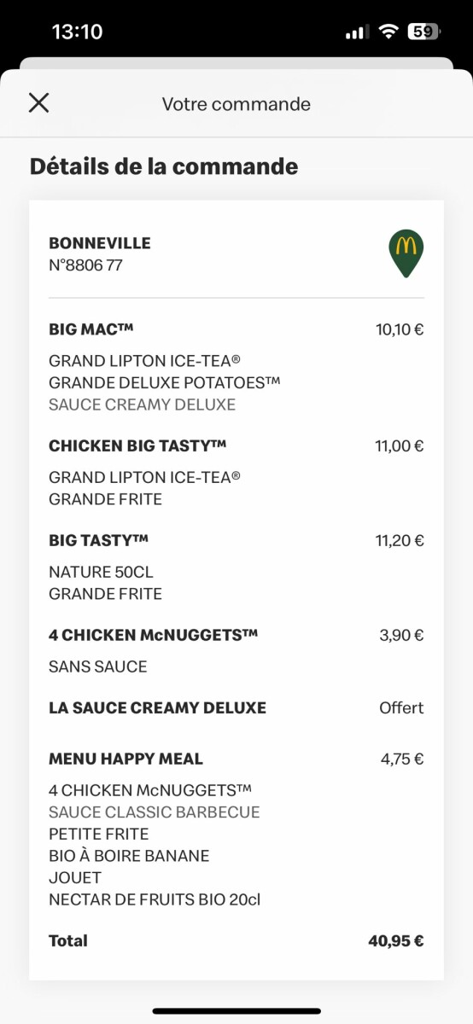Tap the MENU HAPPY MEAL item
Image resolution: width=473 pixels, height=1024 pixels.
tap(126, 759)
